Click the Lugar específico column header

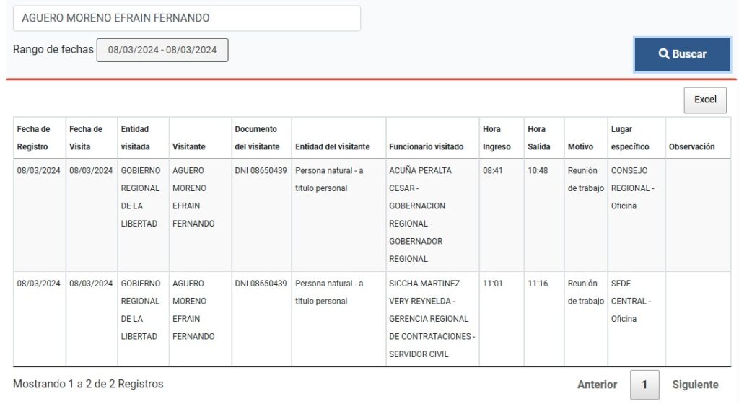pos(630,138)
